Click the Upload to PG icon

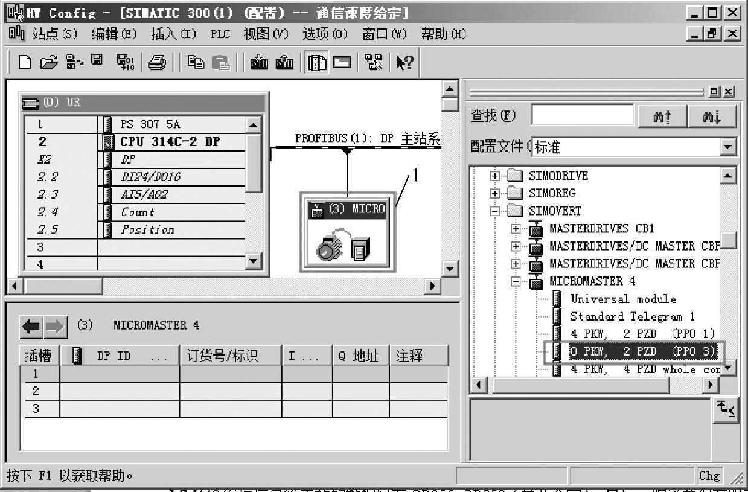coord(284,63)
